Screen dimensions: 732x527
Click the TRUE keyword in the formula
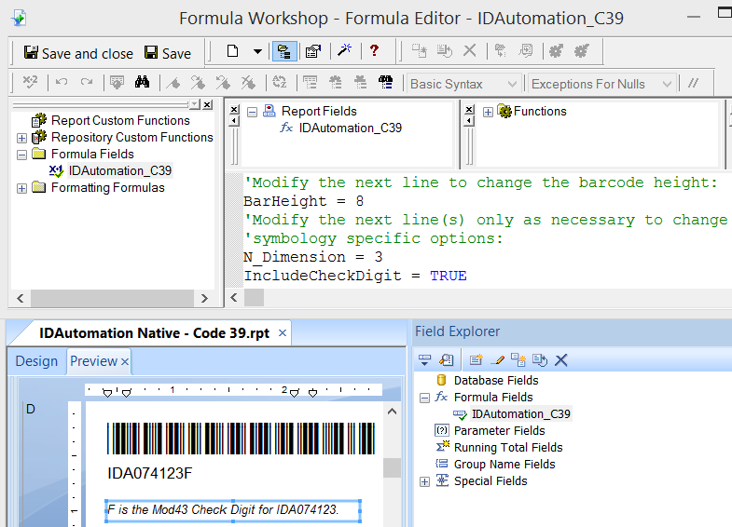coord(449,276)
